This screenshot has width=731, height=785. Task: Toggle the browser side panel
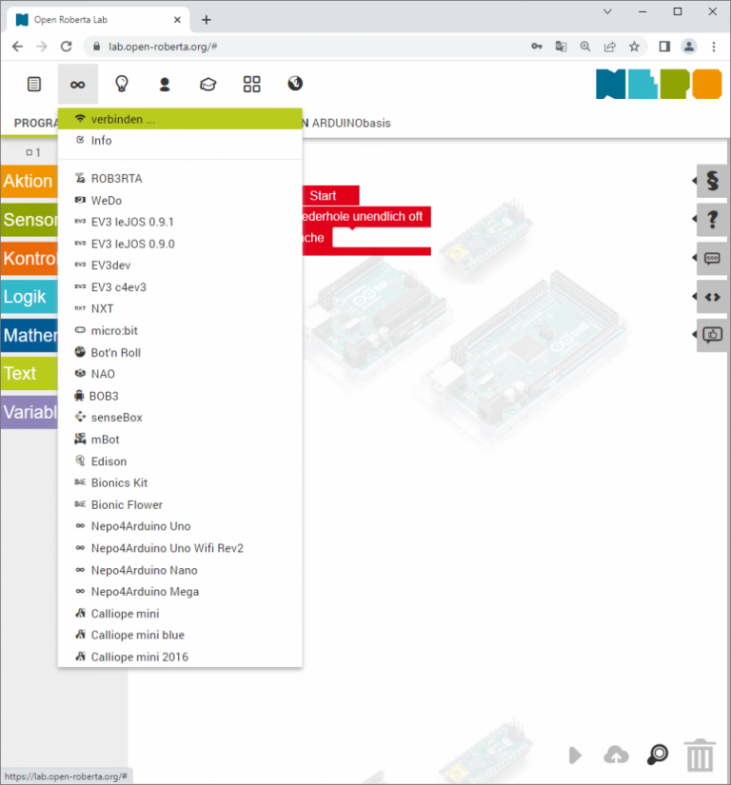pos(664,47)
